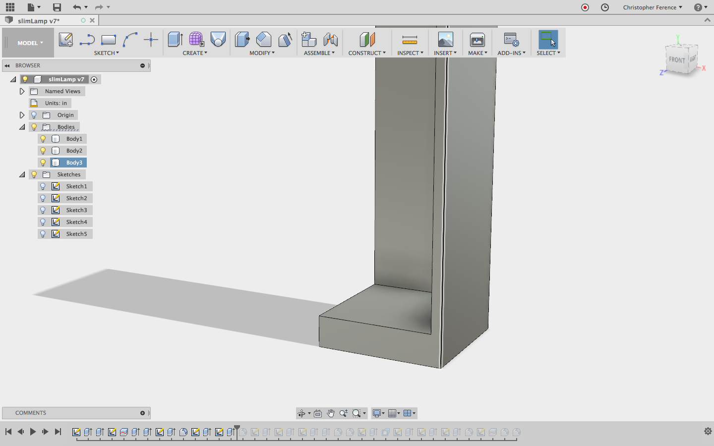This screenshot has width=714, height=446.
Task: Click the Measure tool under Inspect
Action: click(410, 40)
